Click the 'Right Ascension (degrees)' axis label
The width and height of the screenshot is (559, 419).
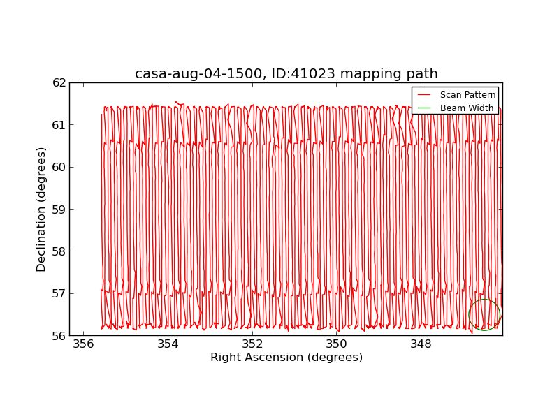(x=286, y=358)
